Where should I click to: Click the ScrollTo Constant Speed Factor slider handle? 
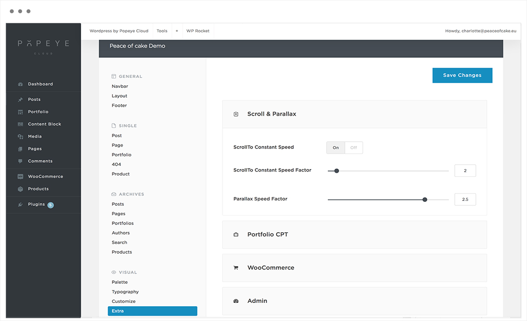point(336,171)
